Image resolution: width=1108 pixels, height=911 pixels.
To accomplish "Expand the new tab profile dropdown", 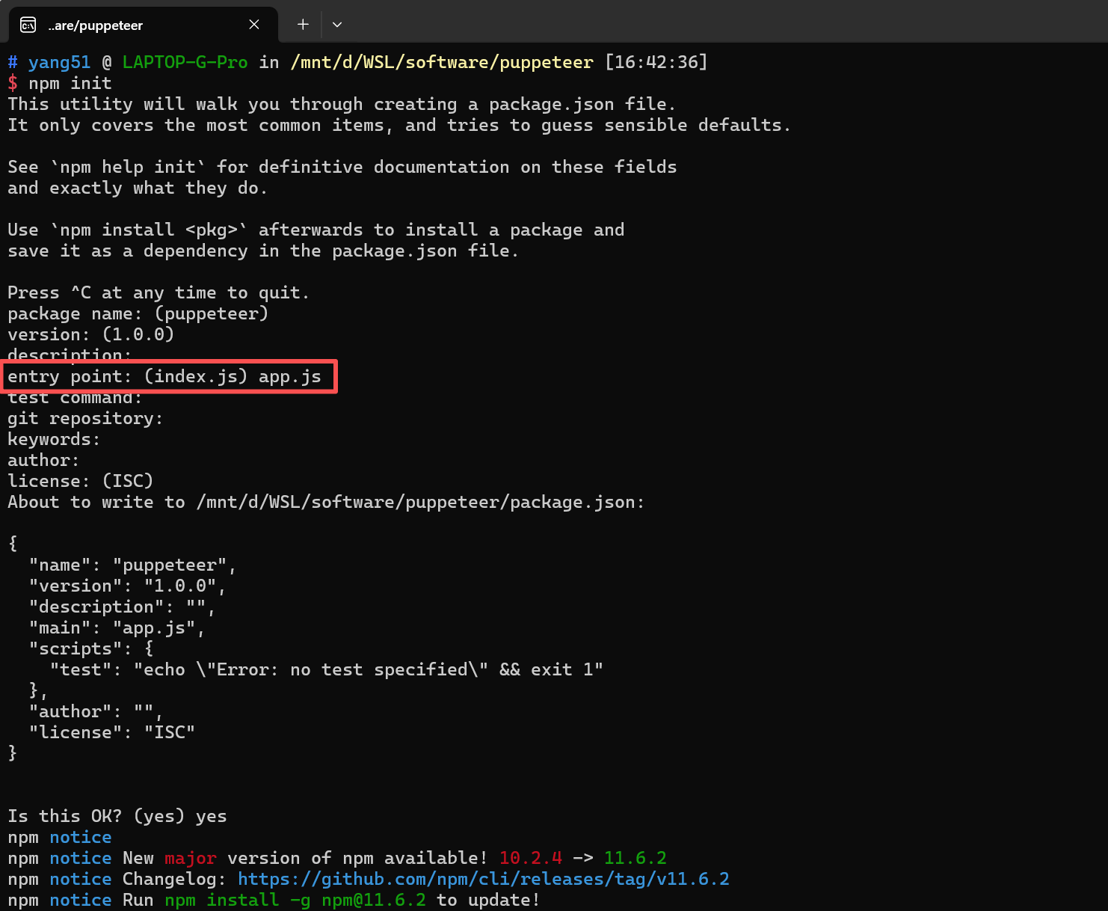I will 337,25.
